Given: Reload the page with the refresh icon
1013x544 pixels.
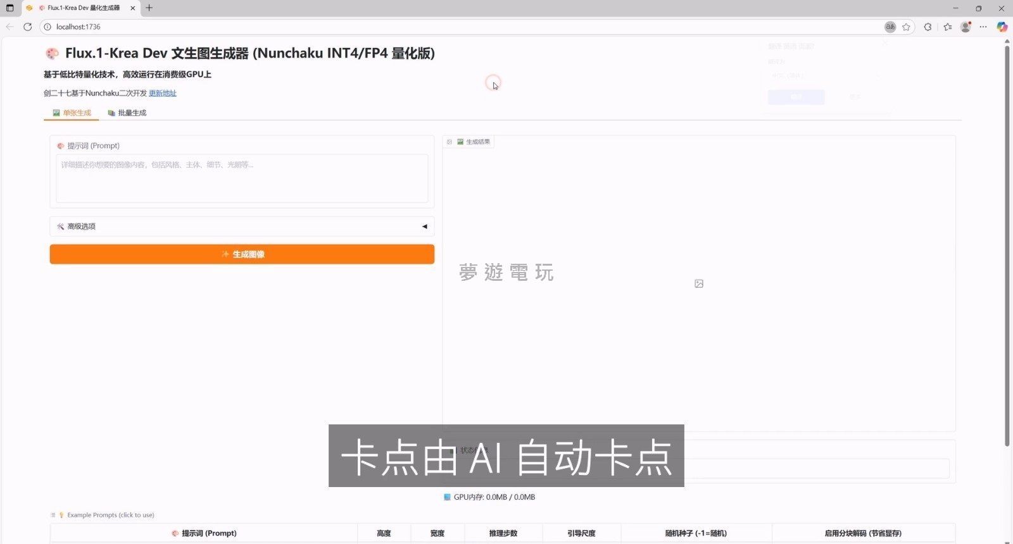Looking at the screenshot, I should point(27,27).
